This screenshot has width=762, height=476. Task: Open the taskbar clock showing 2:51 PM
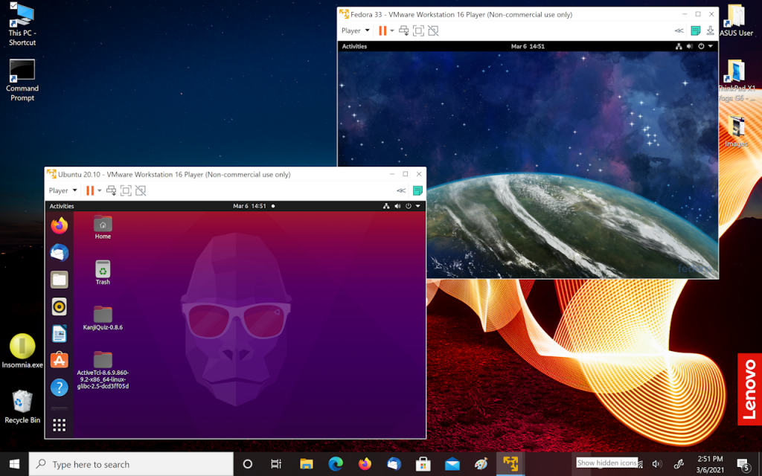pyautogui.click(x=710, y=464)
